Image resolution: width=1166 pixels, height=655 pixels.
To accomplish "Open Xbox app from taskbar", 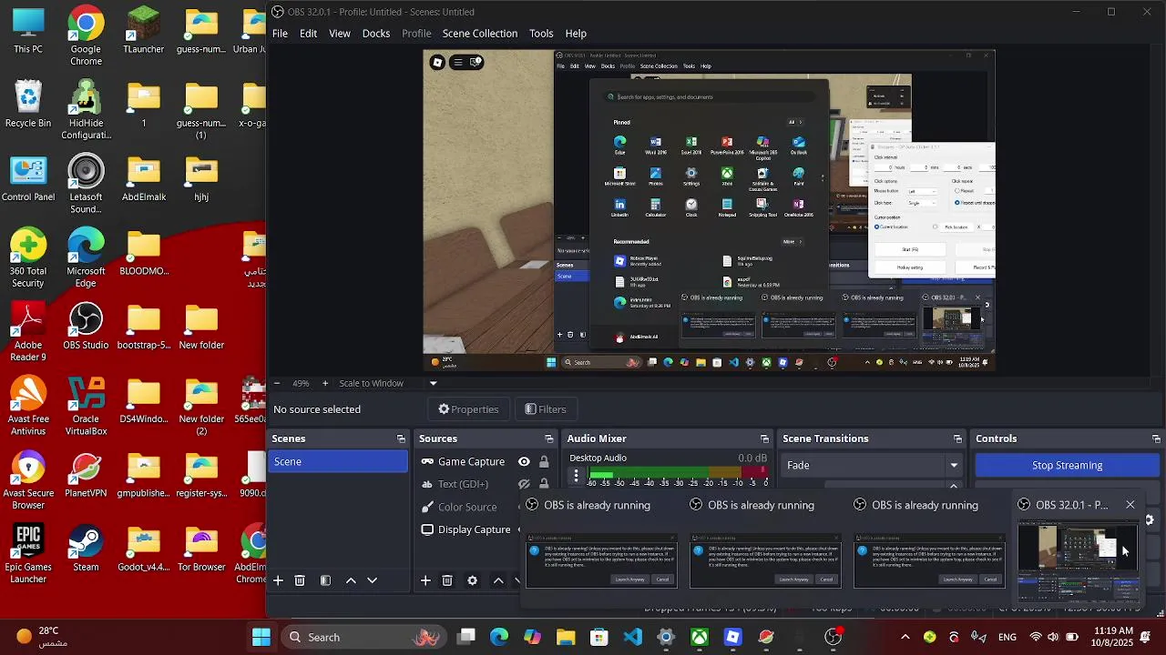I will coord(700,637).
